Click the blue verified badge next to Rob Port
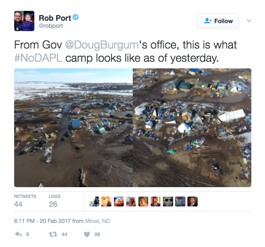 (x=76, y=17)
